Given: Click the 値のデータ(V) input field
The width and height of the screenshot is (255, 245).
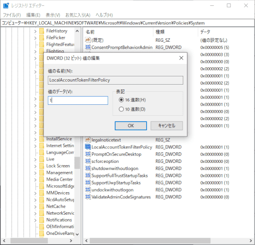Looking at the screenshot, I should (78, 100).
